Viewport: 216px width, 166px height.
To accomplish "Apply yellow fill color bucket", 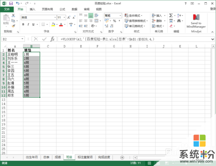I will point(53,25).
